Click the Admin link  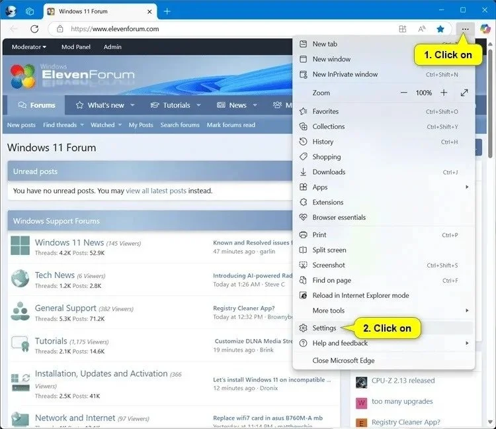[112, 47]
